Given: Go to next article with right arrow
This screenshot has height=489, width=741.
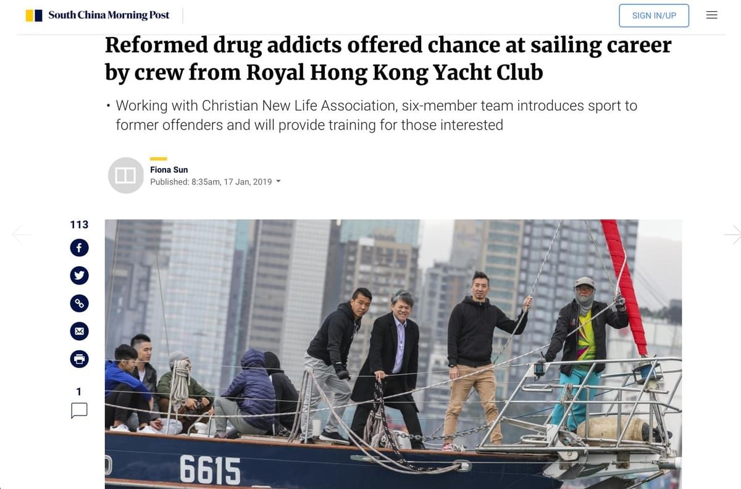Looking at the screenshot, I should pos(732,234).
